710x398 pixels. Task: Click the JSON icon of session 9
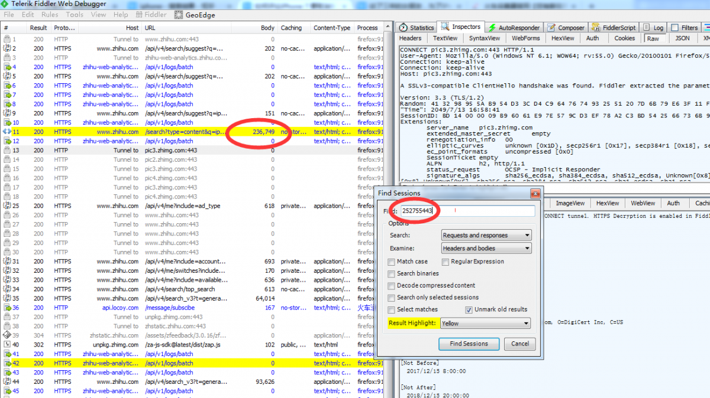[7, 113]
